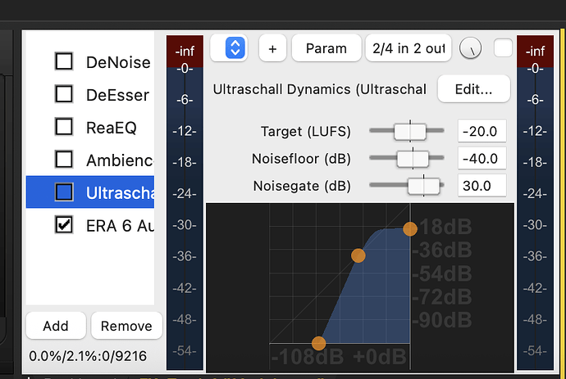566x379 pixels.
Task: Enable the ReaEQ effect checkbox
Action: coord(64,127)
